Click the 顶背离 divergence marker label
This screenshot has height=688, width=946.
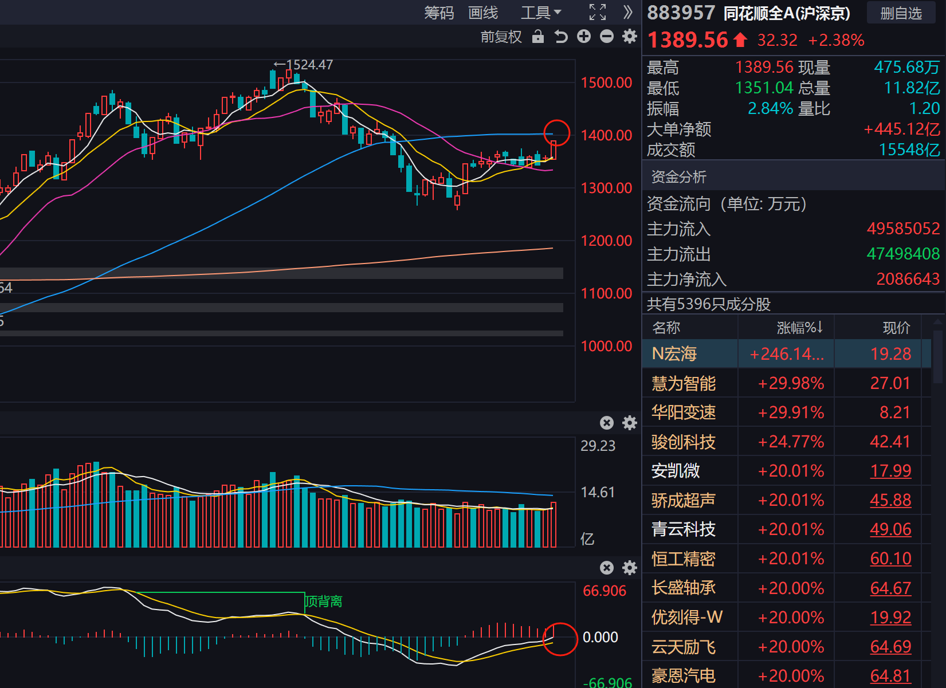(323, 601)
